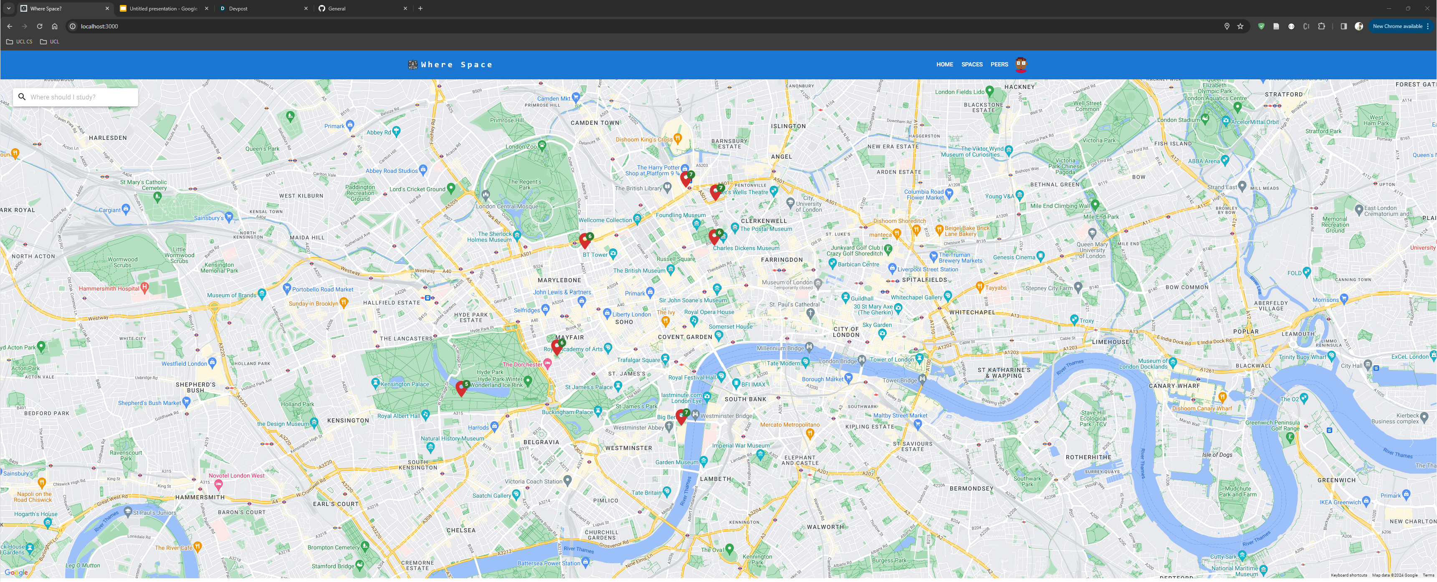Click the green shield adblock extension
The height and width of the screenshot is (582, 1437).
1261,26
